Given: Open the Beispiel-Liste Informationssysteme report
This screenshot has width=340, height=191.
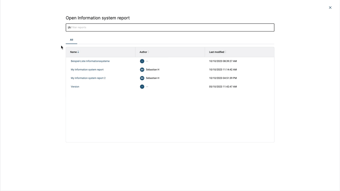Looking at the screenshot, I should [x=90, y=61].
